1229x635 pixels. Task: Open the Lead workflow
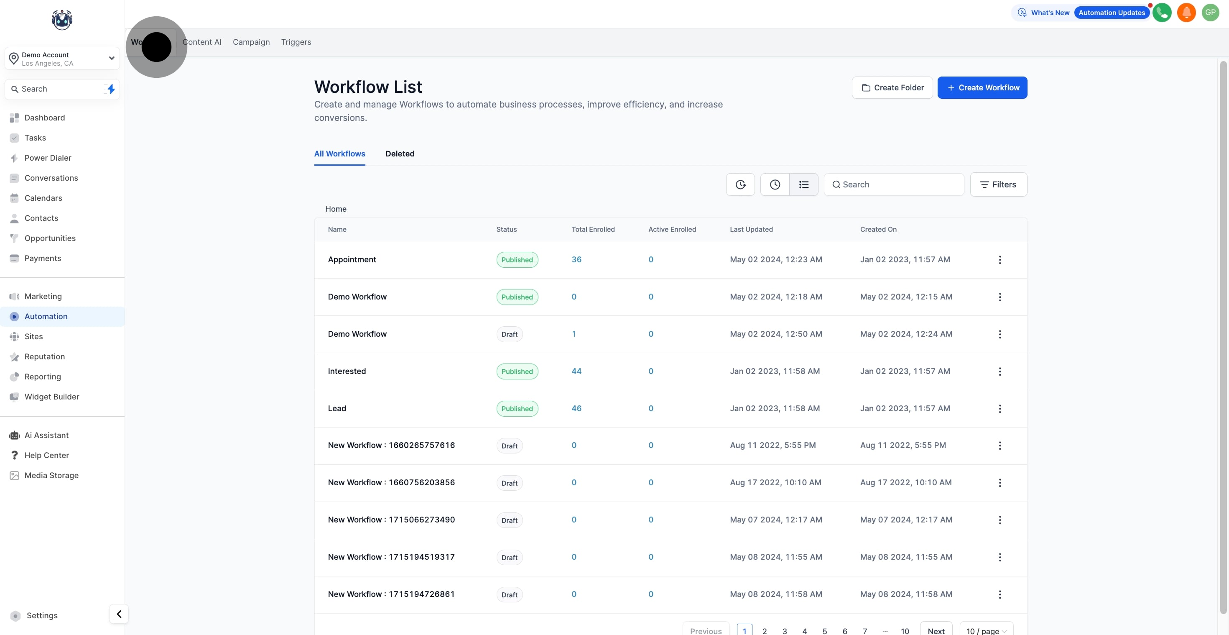(x=337, y=408)
